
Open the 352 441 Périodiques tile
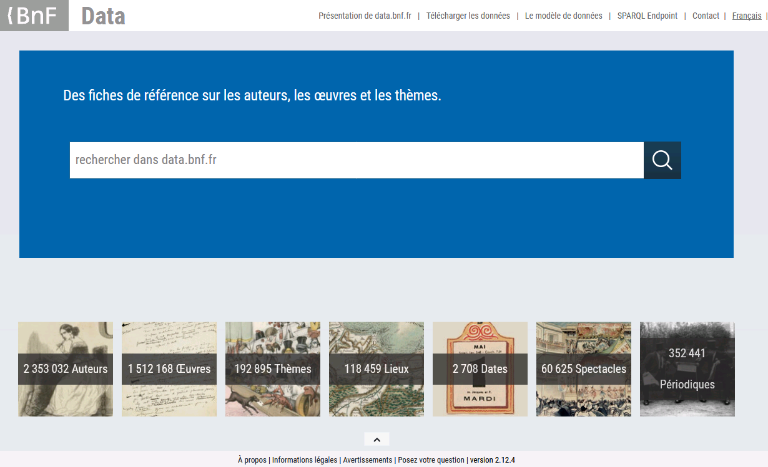pyautogui.click(x=687, y=369)
